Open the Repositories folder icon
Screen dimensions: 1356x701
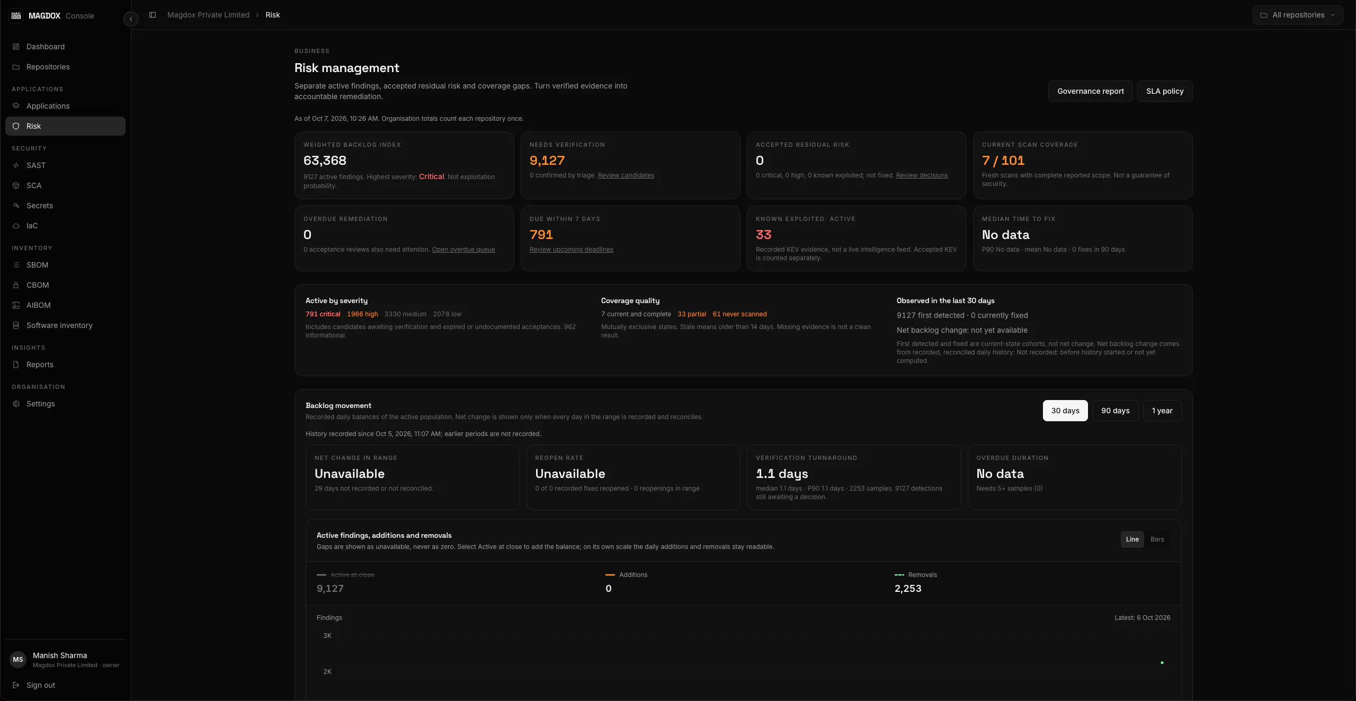16,67
